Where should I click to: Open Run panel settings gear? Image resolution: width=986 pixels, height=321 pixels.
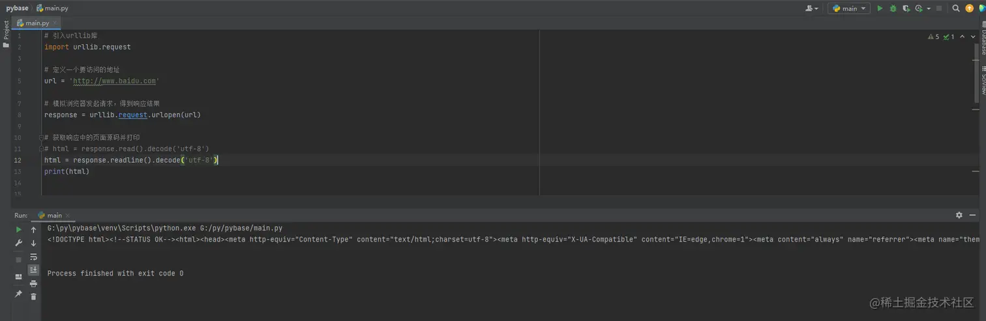(959, 215)
